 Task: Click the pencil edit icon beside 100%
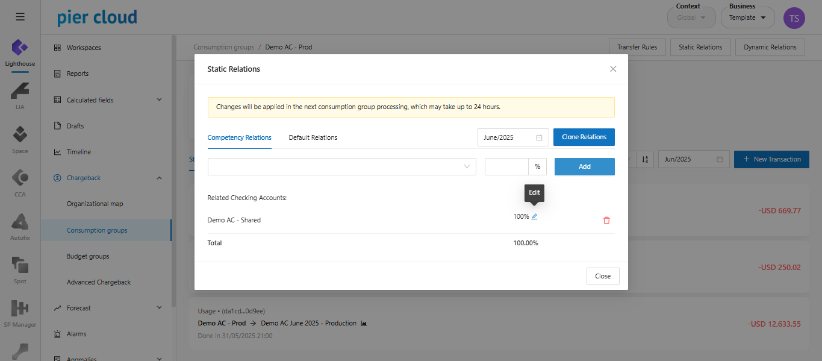pyautogui.click(x=534, y=217)
